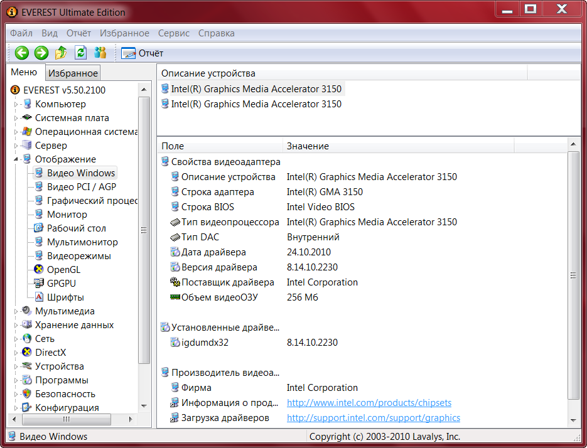Expand the Компьютер tree node
The height and width of the screenshot is (448, 587).
pos(16,104)
